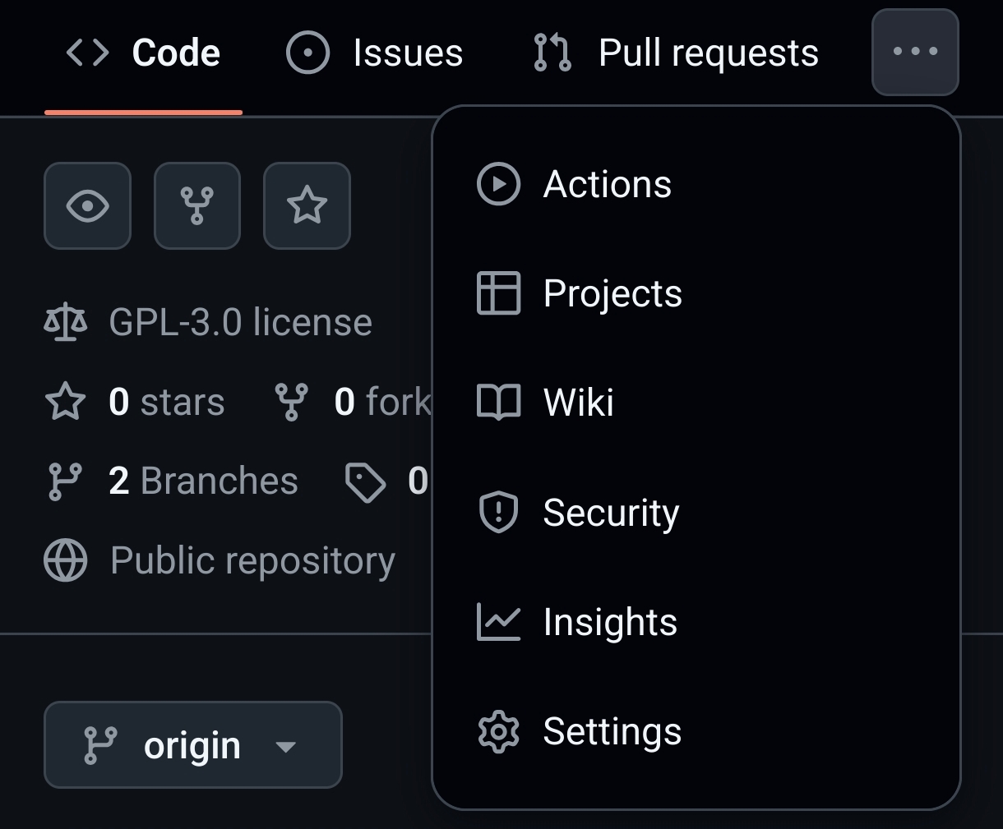Open the 2 Branches link
Image resolution: width=1003 pixels, height=829 pixels.
point(202,481)
